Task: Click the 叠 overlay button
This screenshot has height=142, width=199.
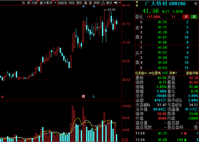Action: pos(86,3)
